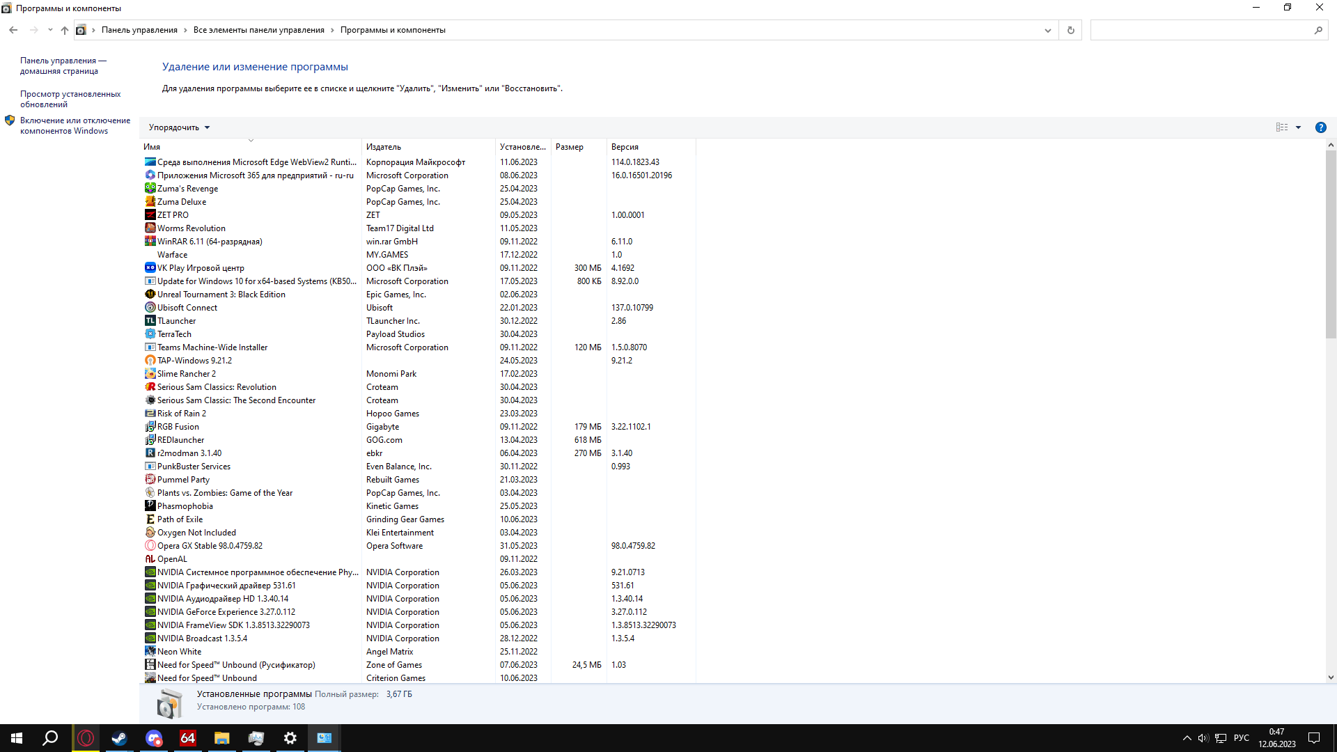This screenshot has width=1337, height=752.
Task: Sort by Издатель column header
Action: tap(428, 147)
